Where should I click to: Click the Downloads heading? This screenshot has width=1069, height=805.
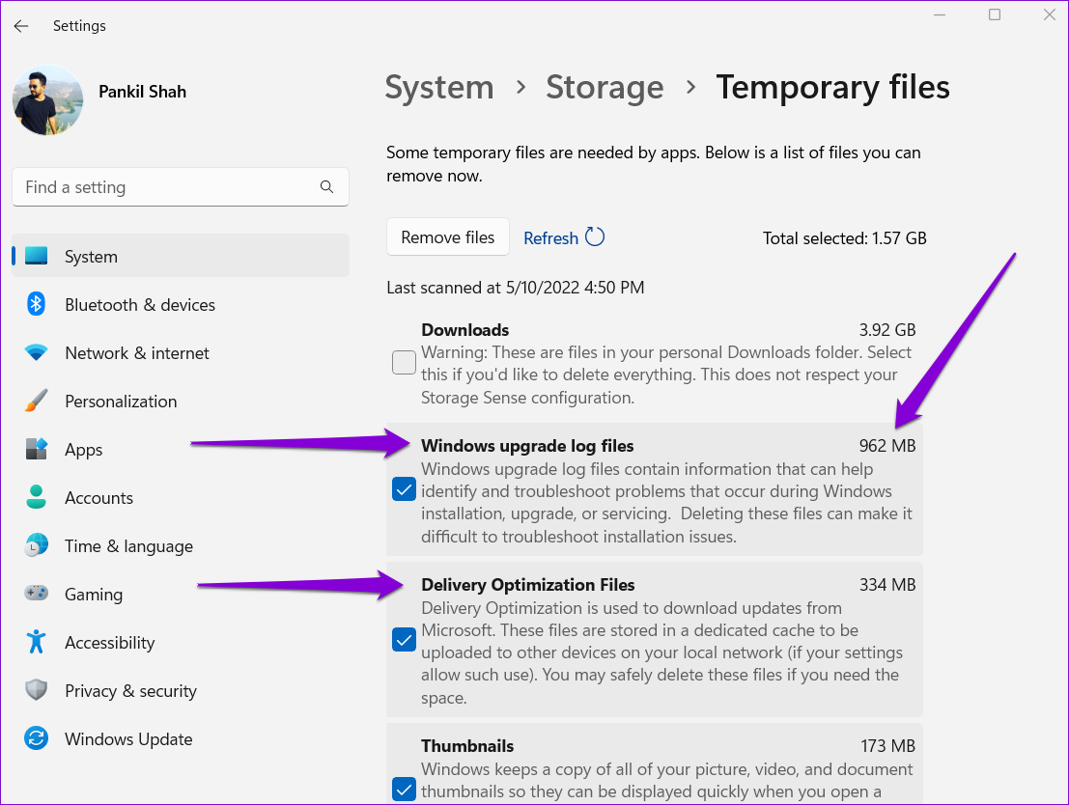click(464, 330)
